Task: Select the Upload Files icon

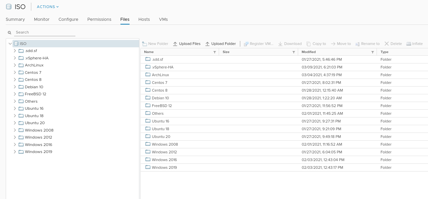Action: [175, 44]
